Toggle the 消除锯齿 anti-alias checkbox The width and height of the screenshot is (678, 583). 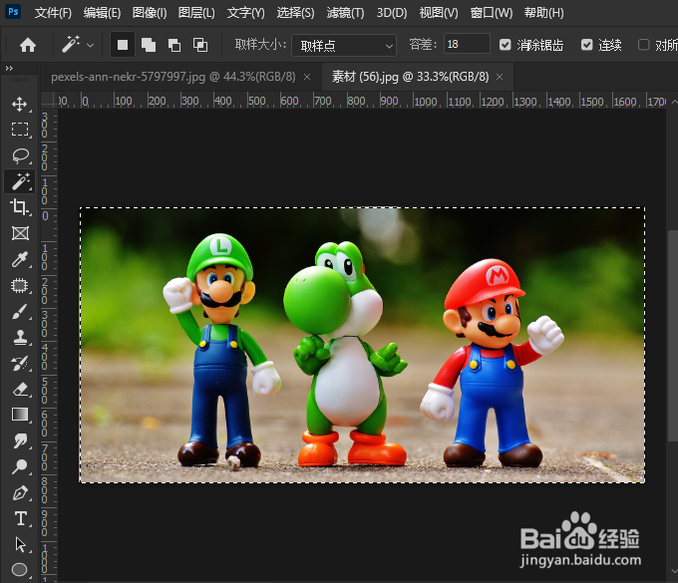[506, 45]
